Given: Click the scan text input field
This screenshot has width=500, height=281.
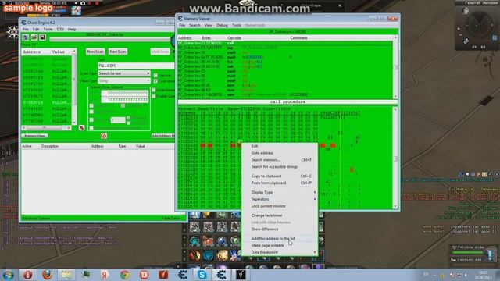Looking at the screenshot, I should (x=136, y=66).
